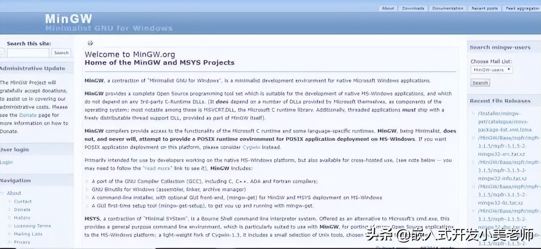
Task: Click the small icon above the Welcome heading
Action: coord(90,43)
